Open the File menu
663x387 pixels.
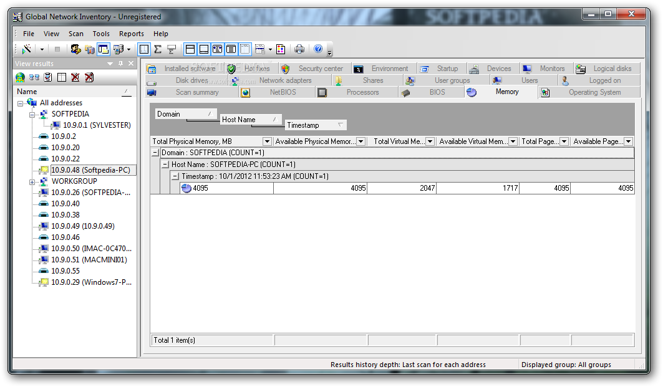point(29,34)
